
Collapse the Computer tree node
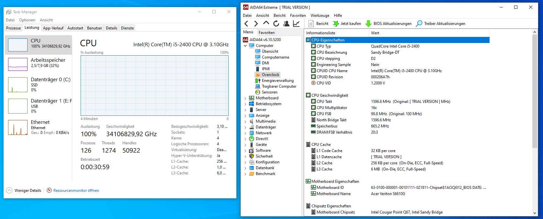tap(245, 46)
